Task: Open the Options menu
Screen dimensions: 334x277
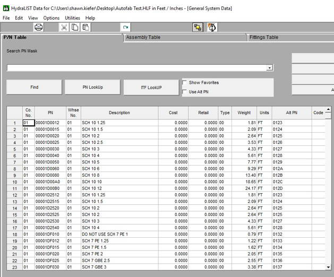Action: (x=52, y=18)
